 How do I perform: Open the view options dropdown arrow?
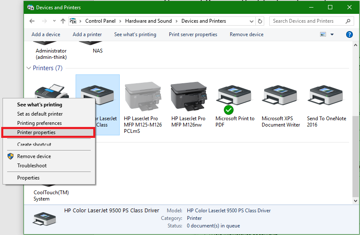coord(332,34)
